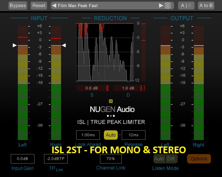
Task: Click the REDUCTION section heading
Action: point(111,18)
